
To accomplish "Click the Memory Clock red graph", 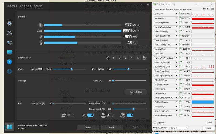I will click(x=202, y=18).
